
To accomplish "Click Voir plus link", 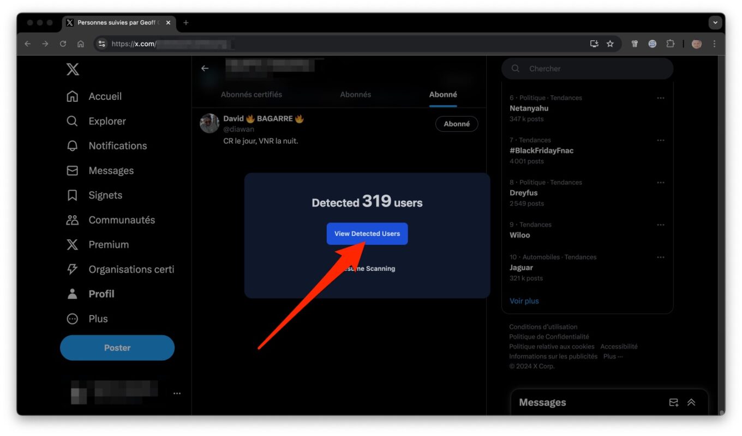I will tap(524, 301).
